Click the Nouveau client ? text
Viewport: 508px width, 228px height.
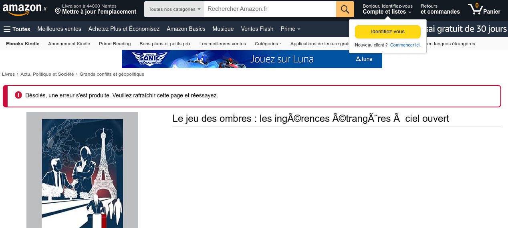coord(371,45)
